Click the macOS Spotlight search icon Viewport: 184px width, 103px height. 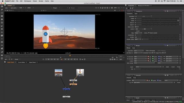point(178,1)
